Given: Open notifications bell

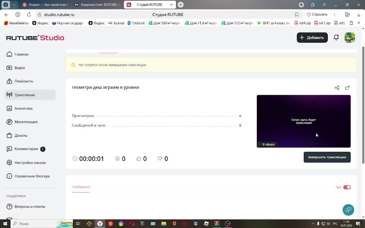Looking at the screenshot, I should pyautogui.click(x=336, y=37).
